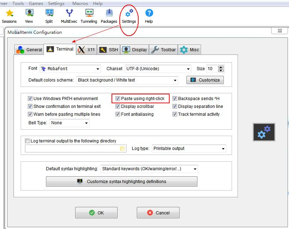Open the Toolbar tab

pyautogui.click(x=164, y=50)
